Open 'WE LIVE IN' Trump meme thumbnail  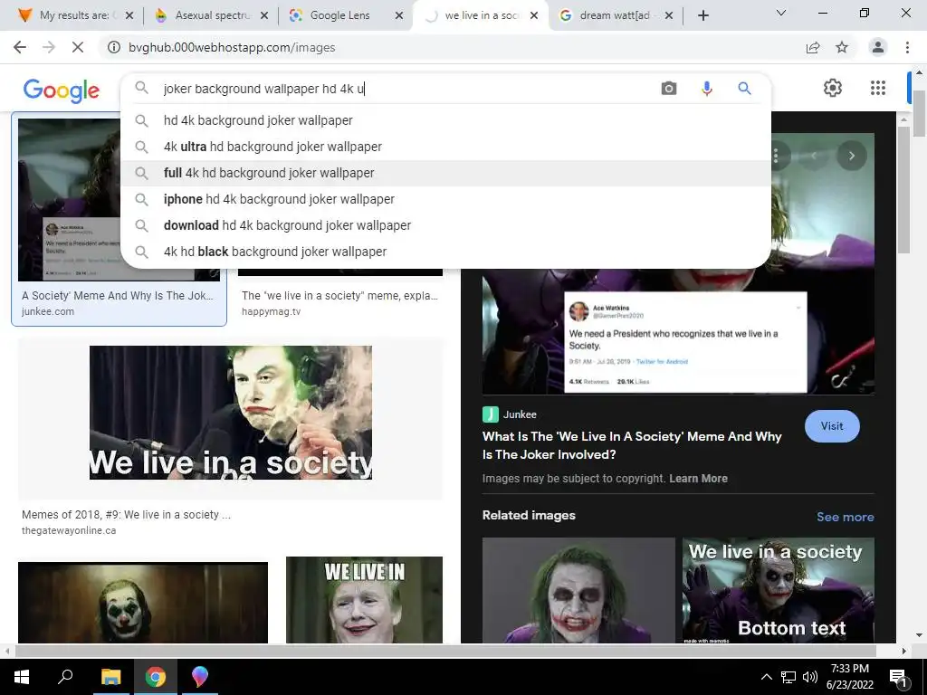(x=364, y=600)
